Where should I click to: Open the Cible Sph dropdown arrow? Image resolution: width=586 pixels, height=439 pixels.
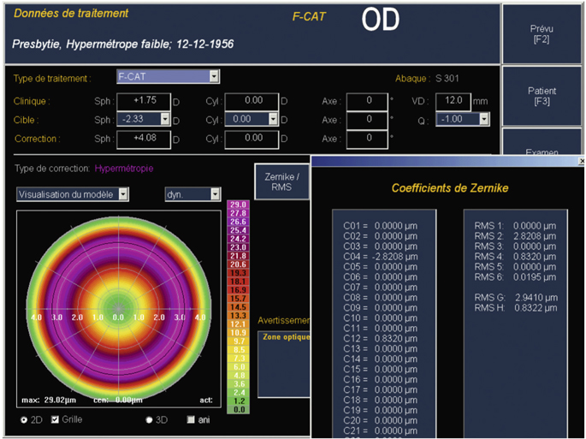point(166,119)
